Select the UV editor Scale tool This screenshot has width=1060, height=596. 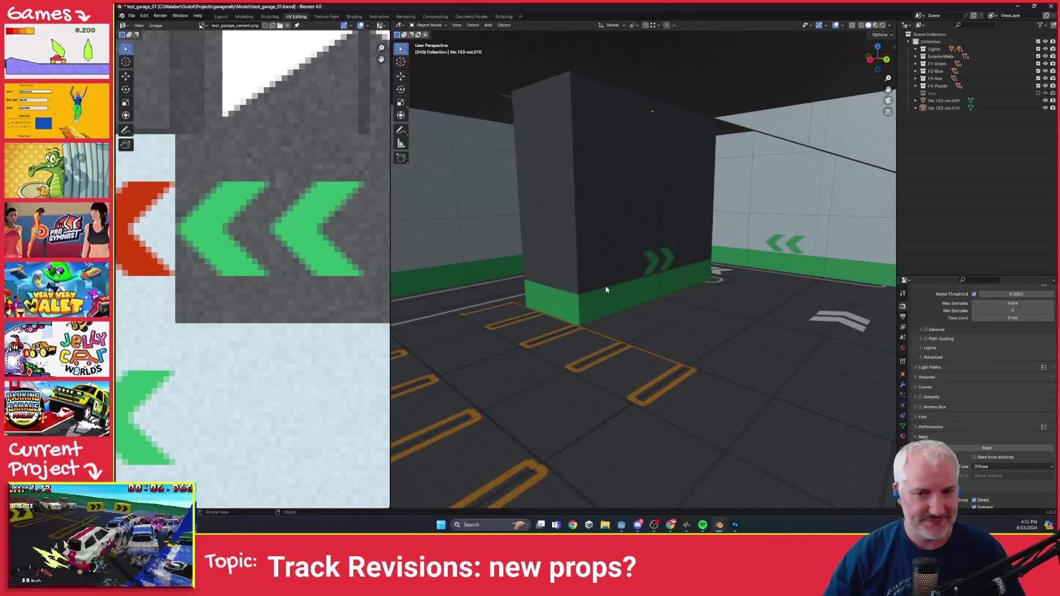pos(126,103)
